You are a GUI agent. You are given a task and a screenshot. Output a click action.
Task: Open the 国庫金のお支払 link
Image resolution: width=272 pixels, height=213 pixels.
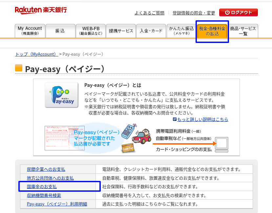(x=42, y=186)
